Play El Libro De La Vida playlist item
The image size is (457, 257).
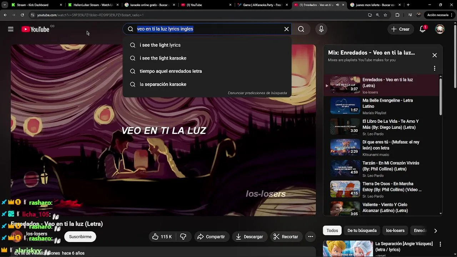click(381, 127)
